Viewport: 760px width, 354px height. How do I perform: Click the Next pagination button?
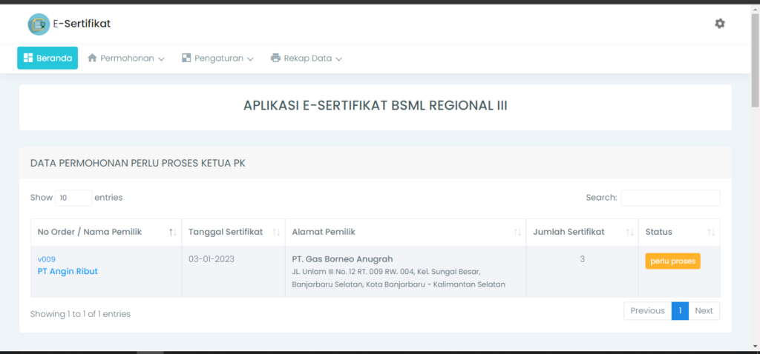click(x=704, y=311)
